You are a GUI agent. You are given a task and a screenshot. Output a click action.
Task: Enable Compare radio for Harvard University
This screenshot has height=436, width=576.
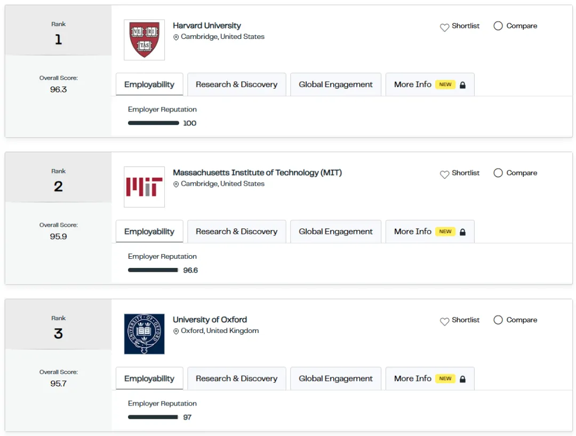(498, 26)
